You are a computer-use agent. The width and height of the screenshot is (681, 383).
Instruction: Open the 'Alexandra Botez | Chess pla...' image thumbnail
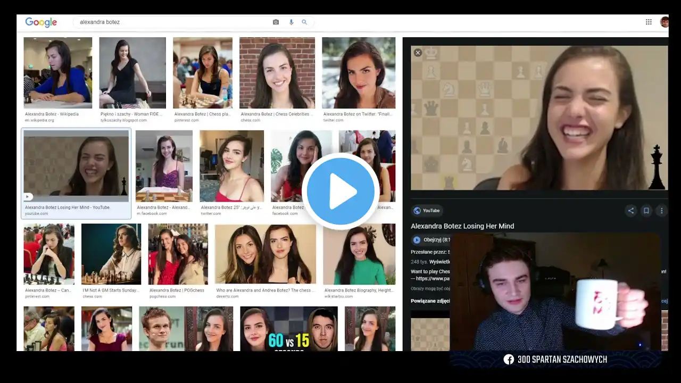(203, 73)
